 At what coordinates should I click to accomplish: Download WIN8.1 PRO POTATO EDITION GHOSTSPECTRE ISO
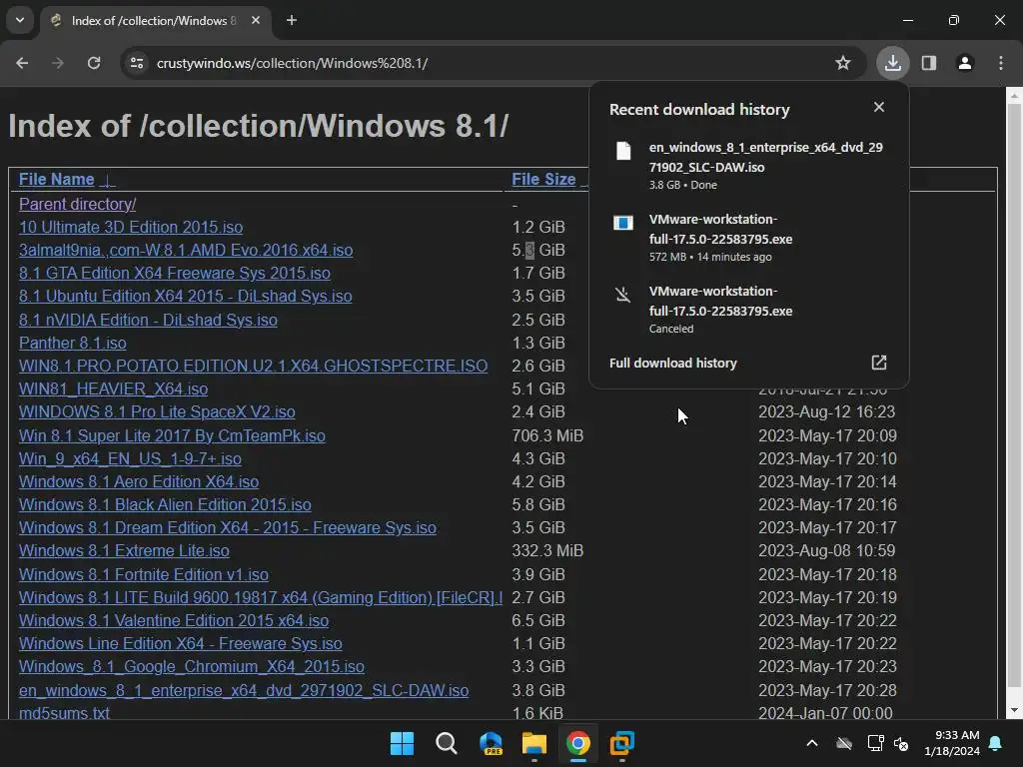[x=253, y=366]
